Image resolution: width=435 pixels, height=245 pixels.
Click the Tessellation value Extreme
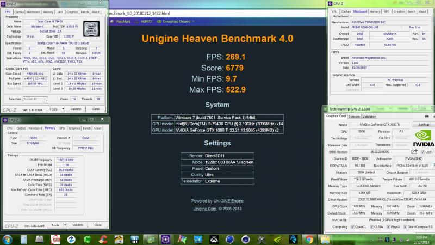(x=212, y=181)
